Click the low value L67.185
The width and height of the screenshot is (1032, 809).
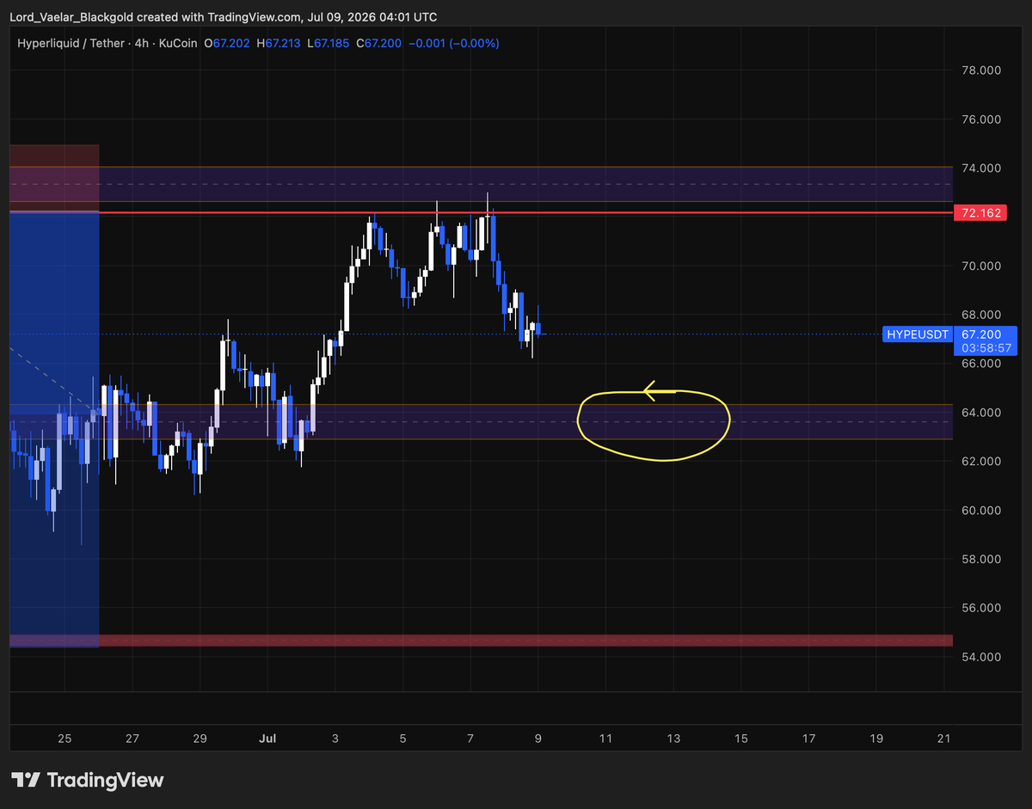pos(329,43)
